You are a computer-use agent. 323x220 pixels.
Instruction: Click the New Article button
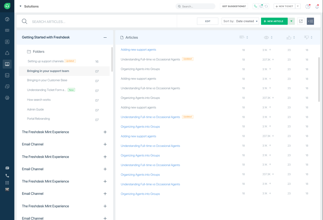click(274, 21)
